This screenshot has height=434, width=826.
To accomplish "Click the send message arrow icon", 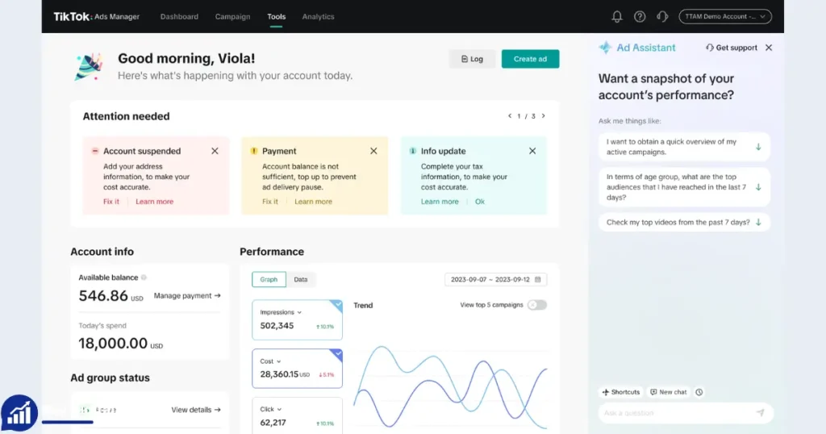I will click(760, 413).
